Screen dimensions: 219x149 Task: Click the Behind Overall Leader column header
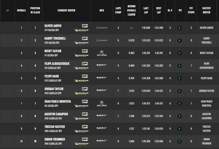coord(131,10)
